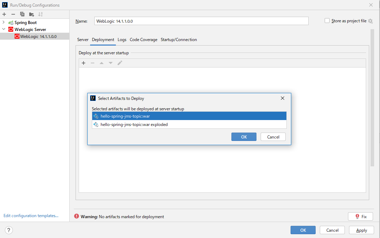
Task: Close the Select Artifacts to Deploy dialog
Action: [x=283, y=98]
